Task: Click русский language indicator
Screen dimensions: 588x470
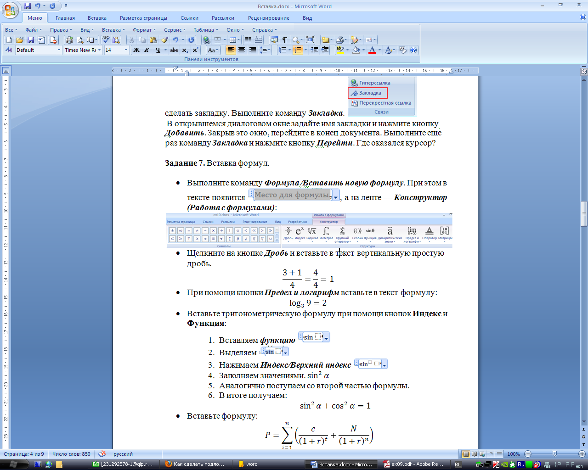Action: coord(123,454)
